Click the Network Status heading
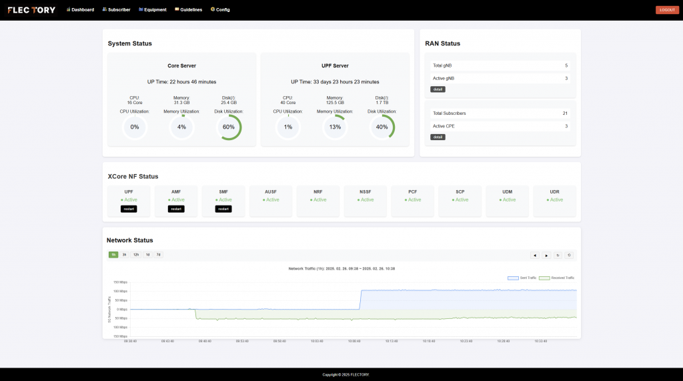Screen dimensions: 683x381 tap(130, 240)
